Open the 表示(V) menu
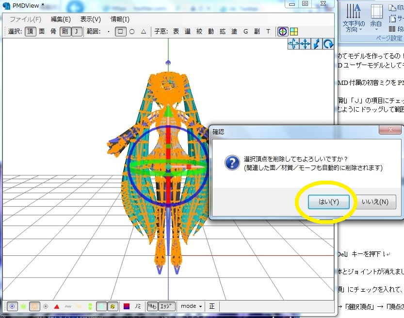Screen dimensions: 404x318 click(90, 19)
